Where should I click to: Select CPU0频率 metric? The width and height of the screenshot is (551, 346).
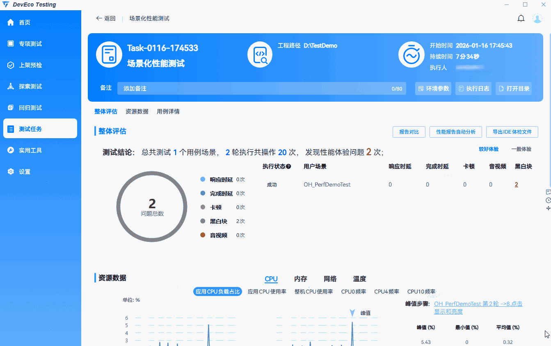point(354,292)
